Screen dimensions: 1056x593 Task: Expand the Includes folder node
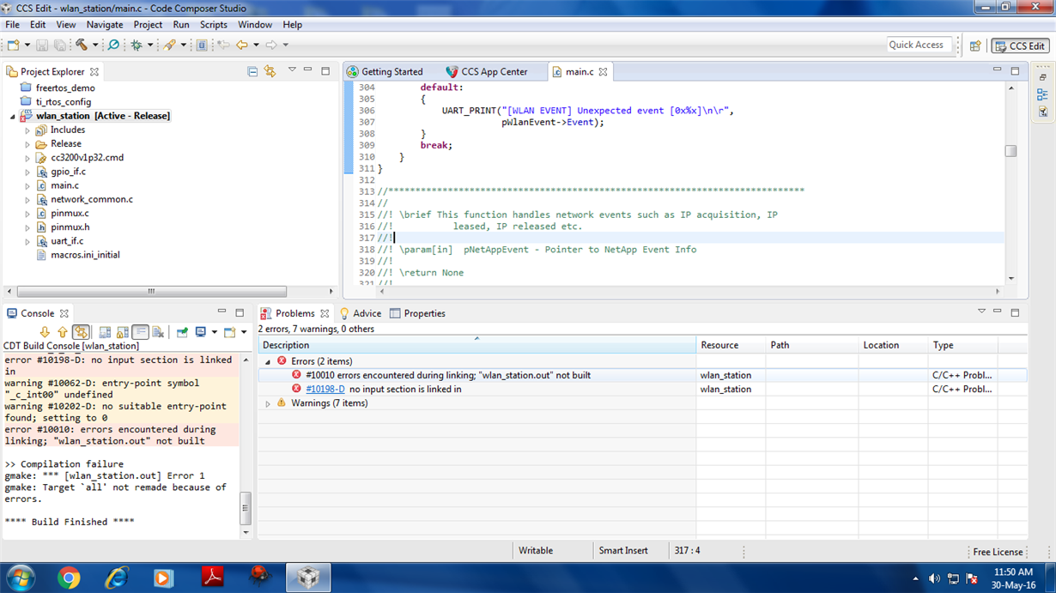27,130
